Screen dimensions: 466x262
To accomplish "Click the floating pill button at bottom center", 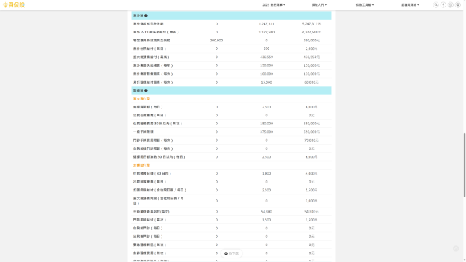I will (232, 253).
